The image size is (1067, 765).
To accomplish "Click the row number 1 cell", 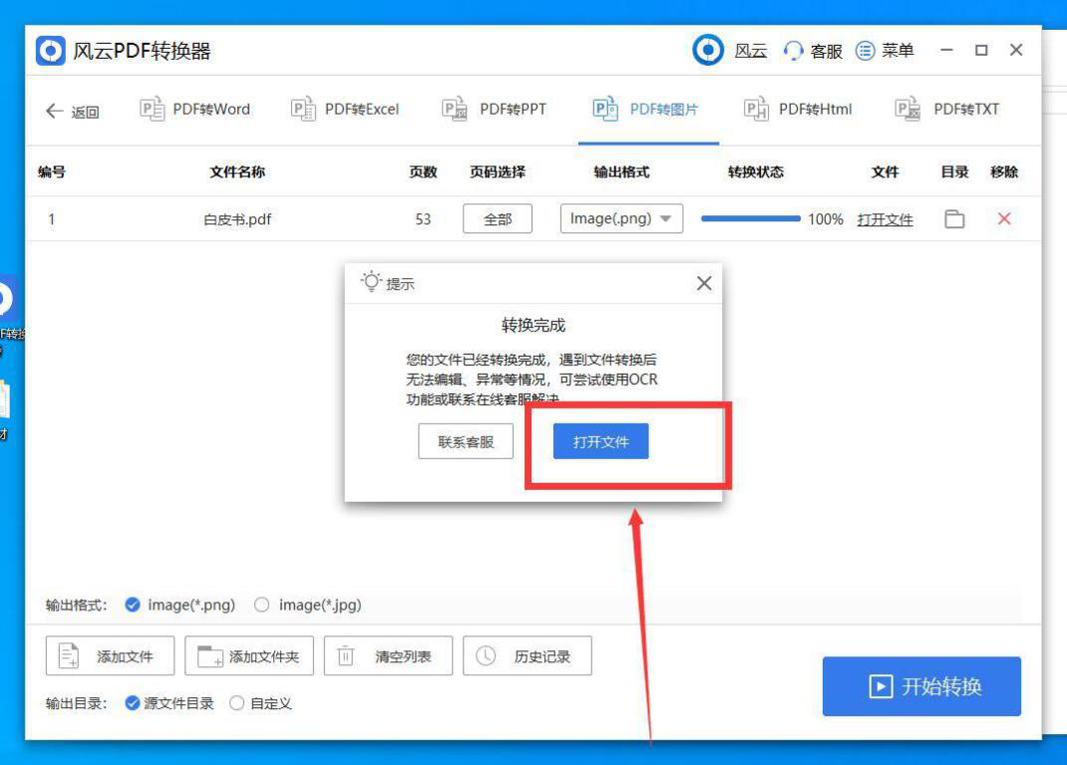I will point(51,219).
